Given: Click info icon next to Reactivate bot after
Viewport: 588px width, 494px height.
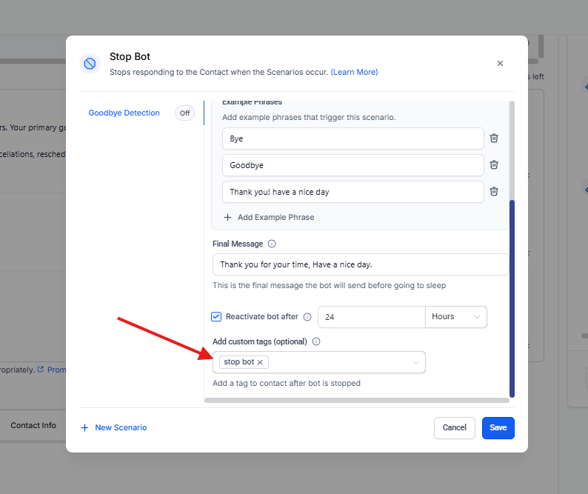Looking at the screenshot, I should pyautogui.click(x=307, y=317).
